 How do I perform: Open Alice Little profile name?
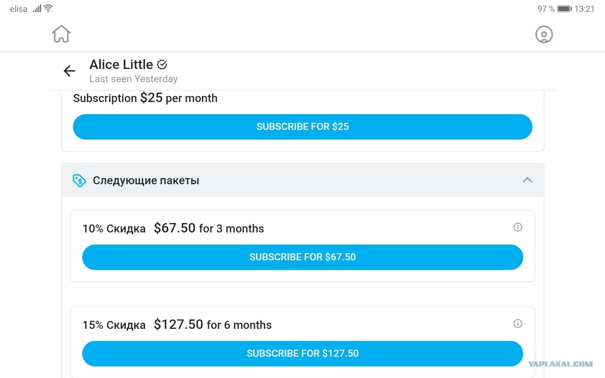121,64
